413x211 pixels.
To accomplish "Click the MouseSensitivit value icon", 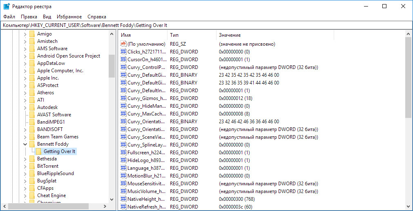I will [123, 183].
